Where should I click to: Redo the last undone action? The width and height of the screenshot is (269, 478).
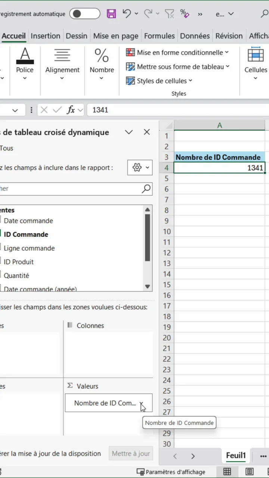pyautogui.click(x=148, y=14)
